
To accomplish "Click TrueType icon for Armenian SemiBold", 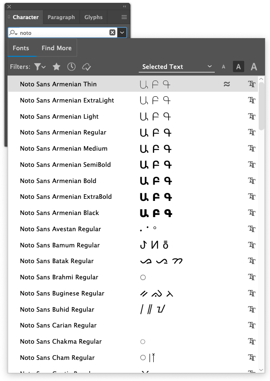I will click(x=251, y=164).
